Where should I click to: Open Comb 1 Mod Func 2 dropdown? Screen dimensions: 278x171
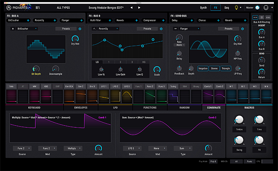click(48, 148)
